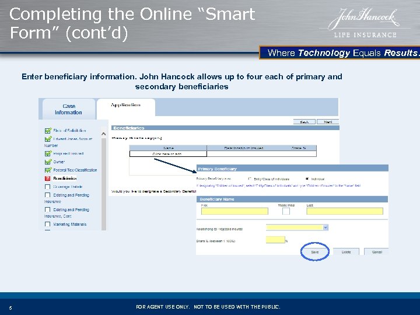This screenshot has width=420, height=315.
Task: Select the Individual radio button
Action: pyautogui.click(x=307, y=178)
